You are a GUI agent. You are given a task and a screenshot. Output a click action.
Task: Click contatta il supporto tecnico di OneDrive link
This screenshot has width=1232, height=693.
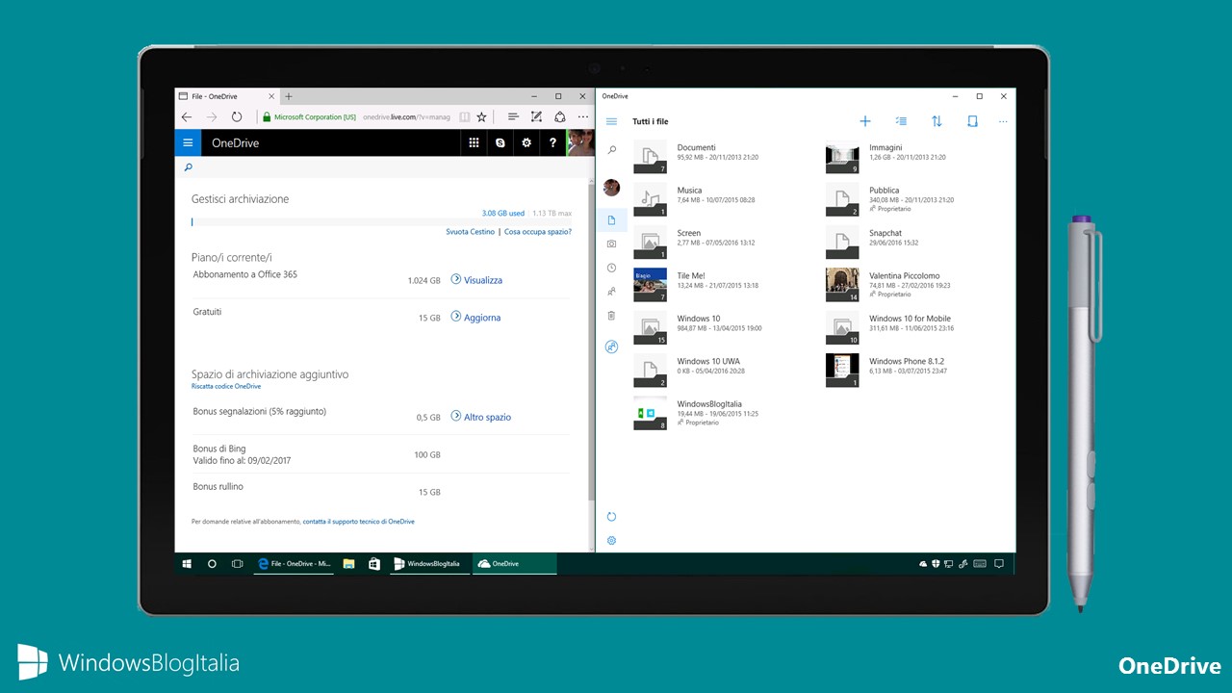(x=359, y=522)
